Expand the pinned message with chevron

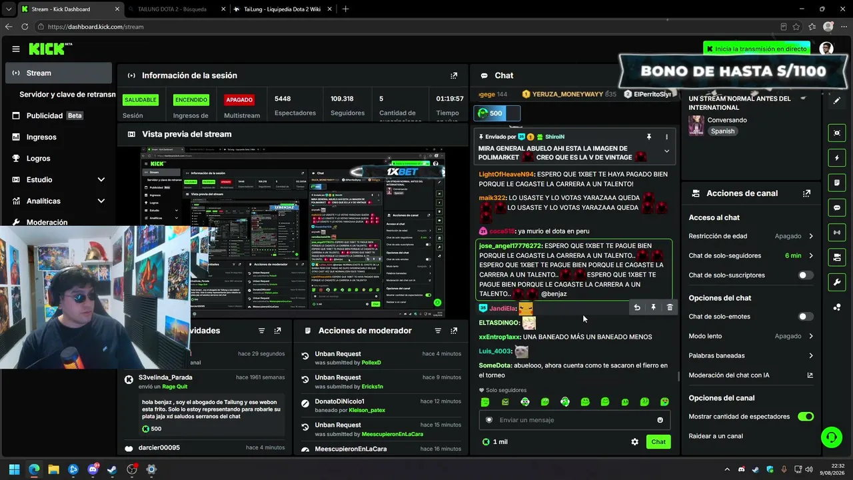666,151
